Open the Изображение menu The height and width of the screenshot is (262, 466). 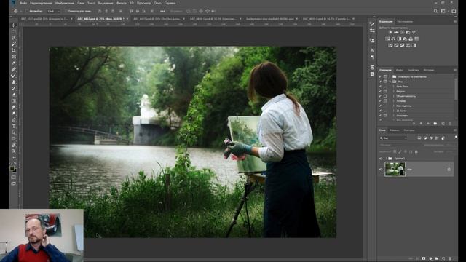tap(65, 3)
